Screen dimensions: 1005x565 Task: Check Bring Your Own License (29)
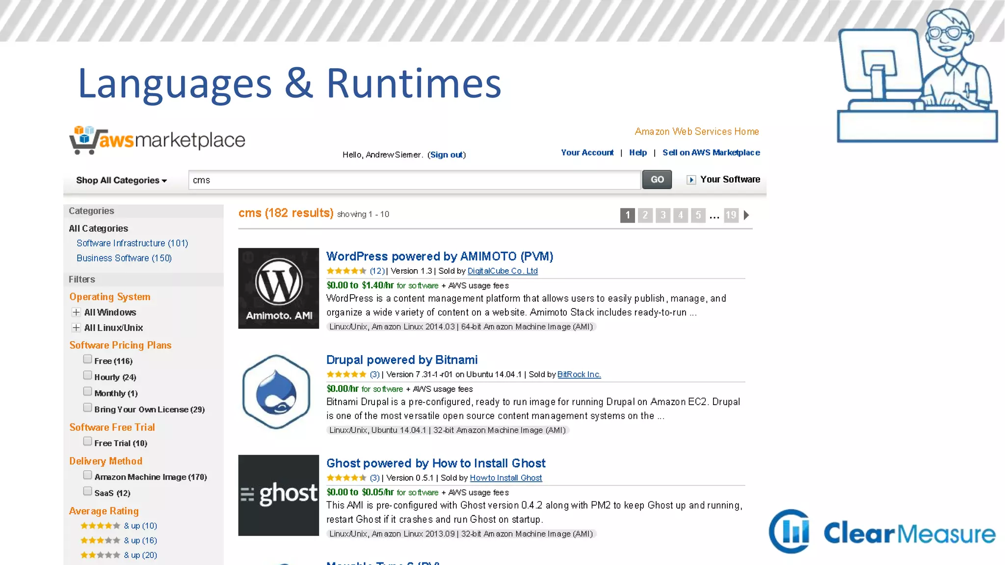87,408
